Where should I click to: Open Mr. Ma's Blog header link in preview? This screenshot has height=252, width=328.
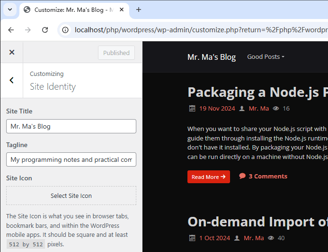[x=212, y=57]
